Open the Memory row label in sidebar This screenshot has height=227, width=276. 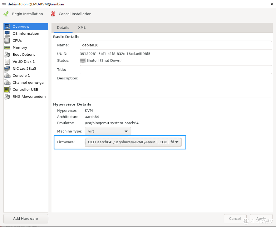pos(20,48)
